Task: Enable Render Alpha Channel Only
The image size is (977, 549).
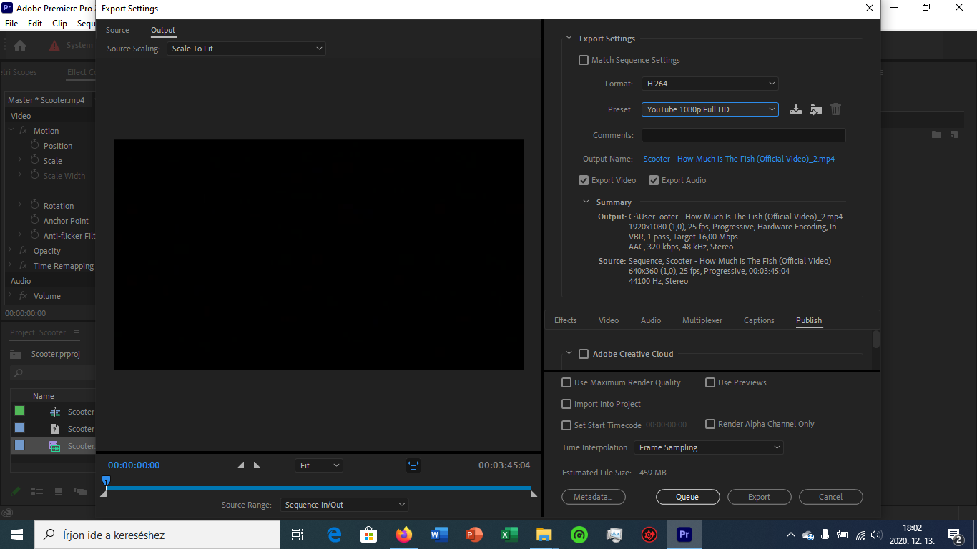Action: click(x=710, y=424)
